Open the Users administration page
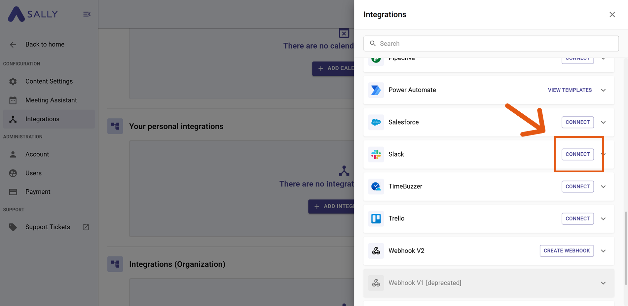The height and width of the screenshot is (306, 628). click(x=33, y=173)
